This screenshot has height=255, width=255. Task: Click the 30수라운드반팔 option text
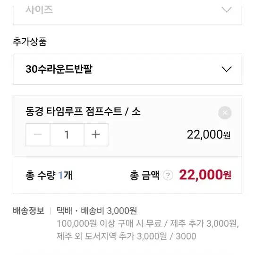point(59,69)
